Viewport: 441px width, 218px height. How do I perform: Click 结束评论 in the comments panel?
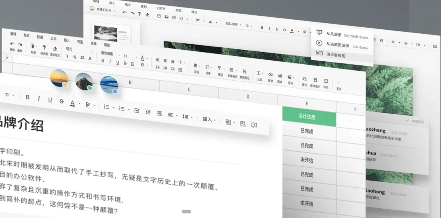point(414,121)
